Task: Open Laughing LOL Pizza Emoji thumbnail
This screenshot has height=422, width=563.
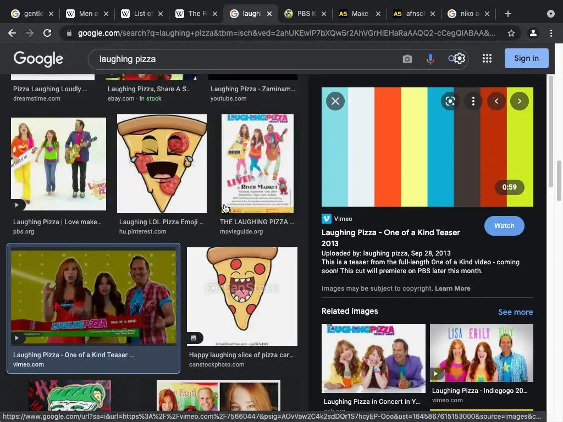Action: click(x=162, y=164)
